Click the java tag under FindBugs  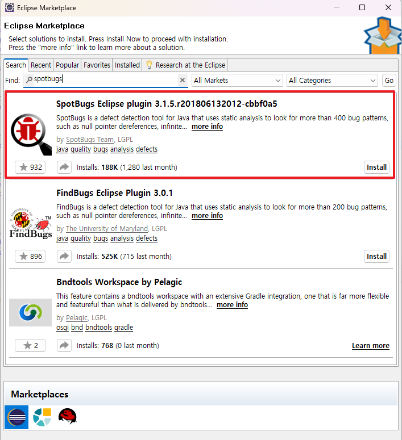(x=62, y=238)
